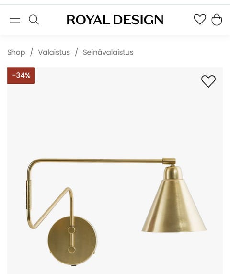Open the Valaistus breadcrumb category

coord(54,52)
